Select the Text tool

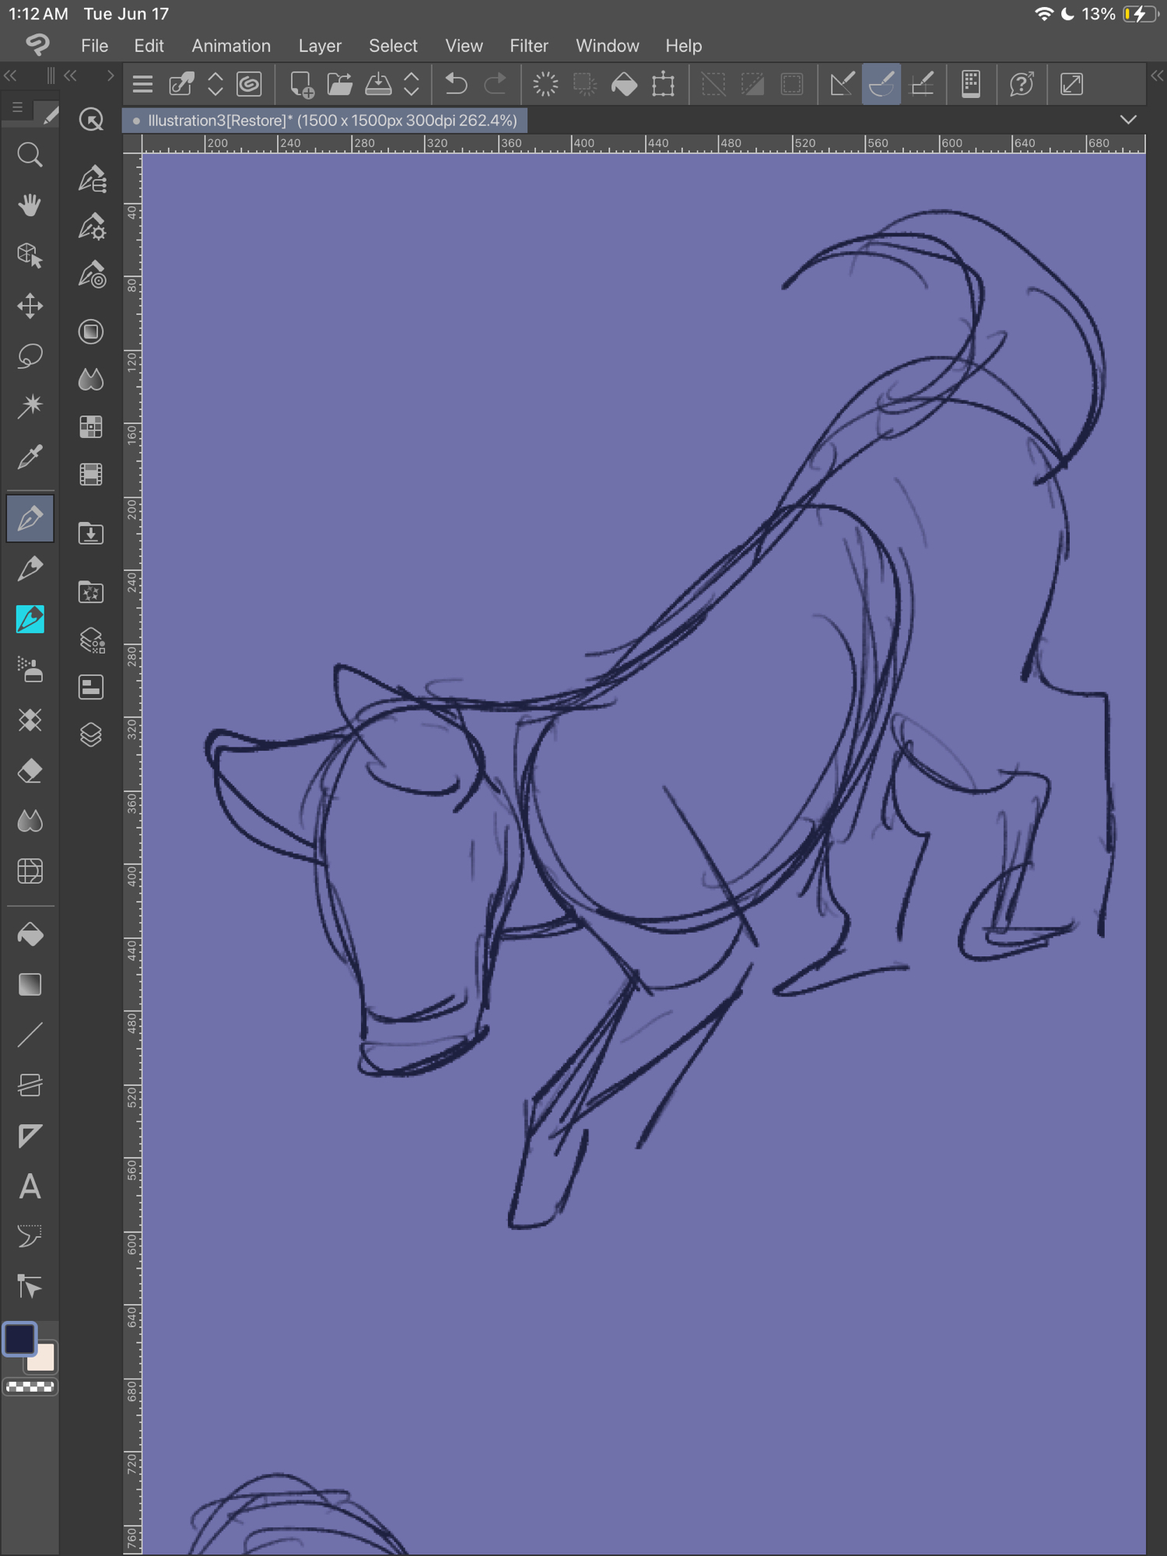[x=30, y=1187]
